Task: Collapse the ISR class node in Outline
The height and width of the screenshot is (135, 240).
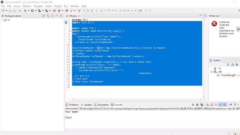Action: [211, 72]
